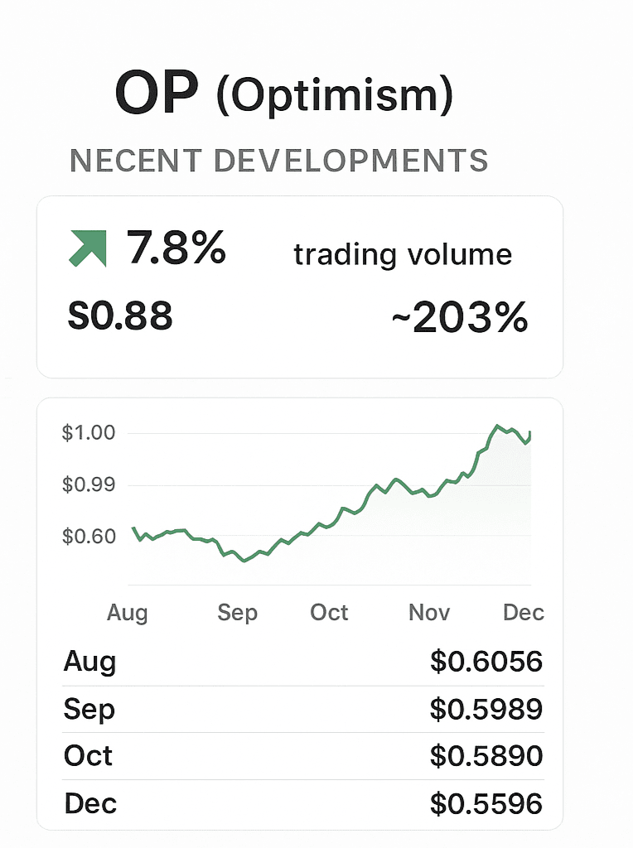Viewport: 633px width, 848px height.
Task: Select Aug on the chart's x-axis
Action: coord(128,613)
